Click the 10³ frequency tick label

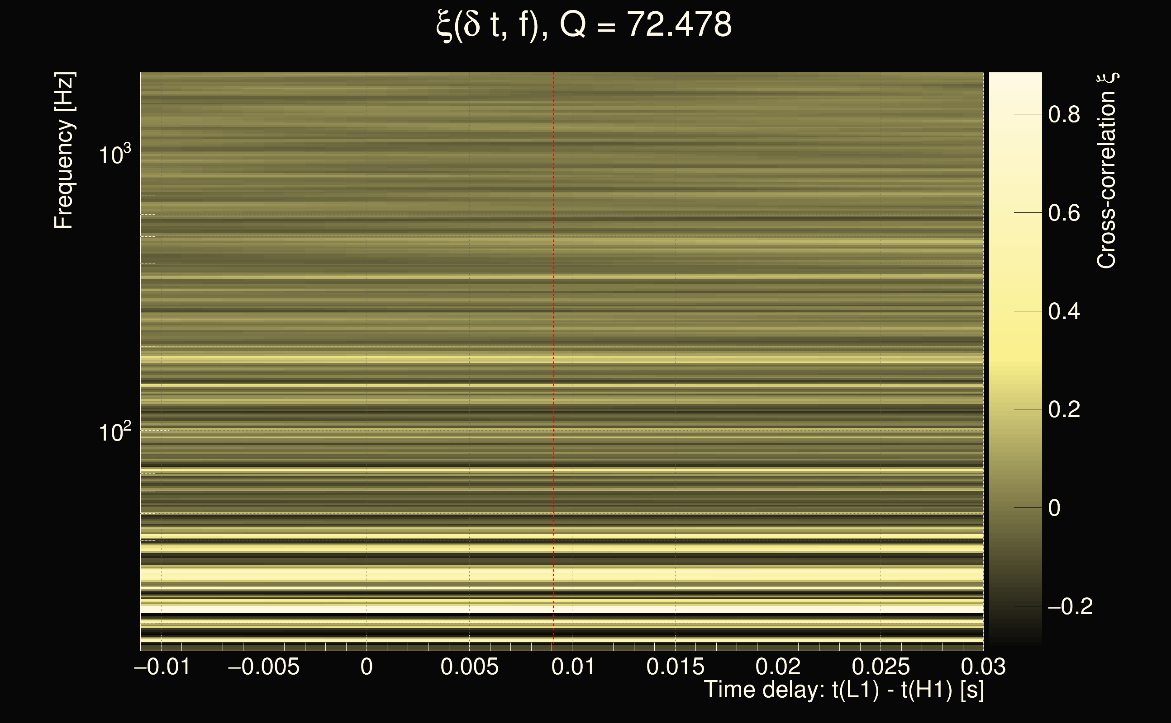click(114, 155)
